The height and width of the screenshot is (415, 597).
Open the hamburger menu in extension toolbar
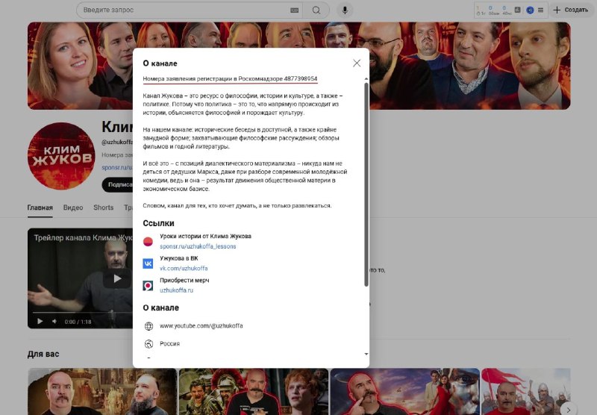540,10
